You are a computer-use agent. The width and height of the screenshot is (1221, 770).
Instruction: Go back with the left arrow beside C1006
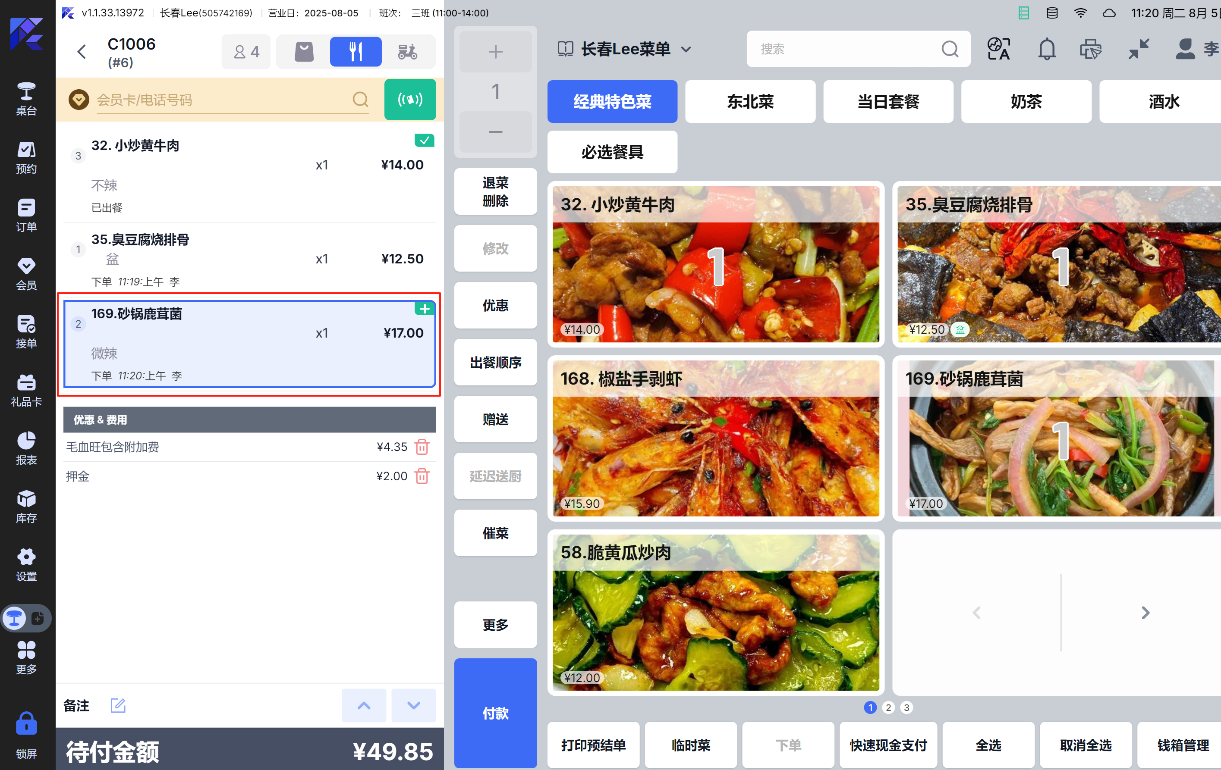82,52
